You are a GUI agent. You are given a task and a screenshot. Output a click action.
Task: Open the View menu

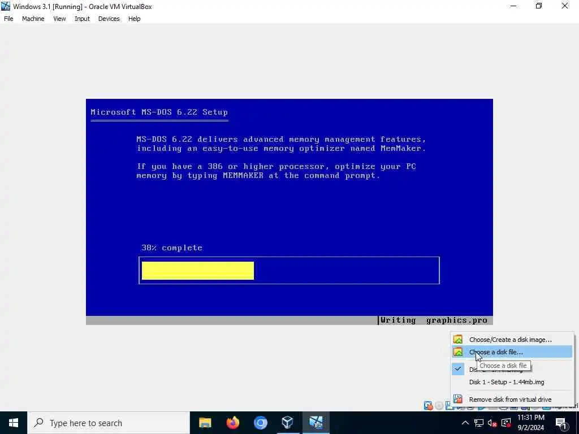coord(59,19)
